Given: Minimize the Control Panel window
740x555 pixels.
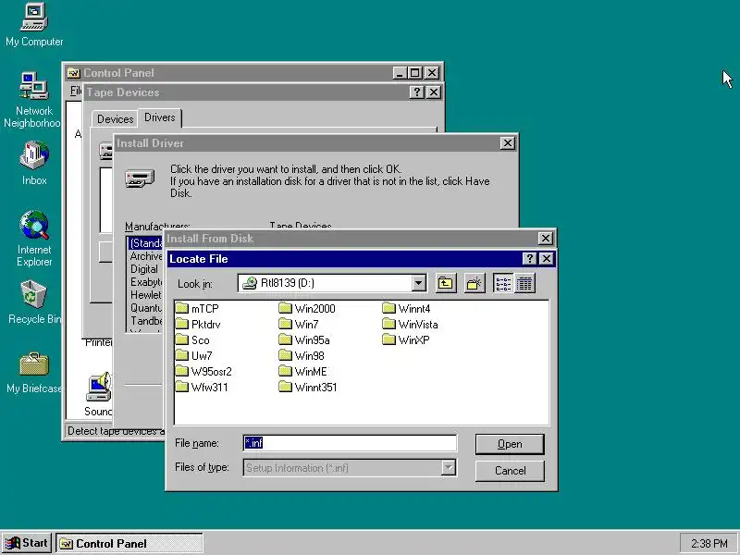Looking at the screenshot, I should [x=400, y=73].
